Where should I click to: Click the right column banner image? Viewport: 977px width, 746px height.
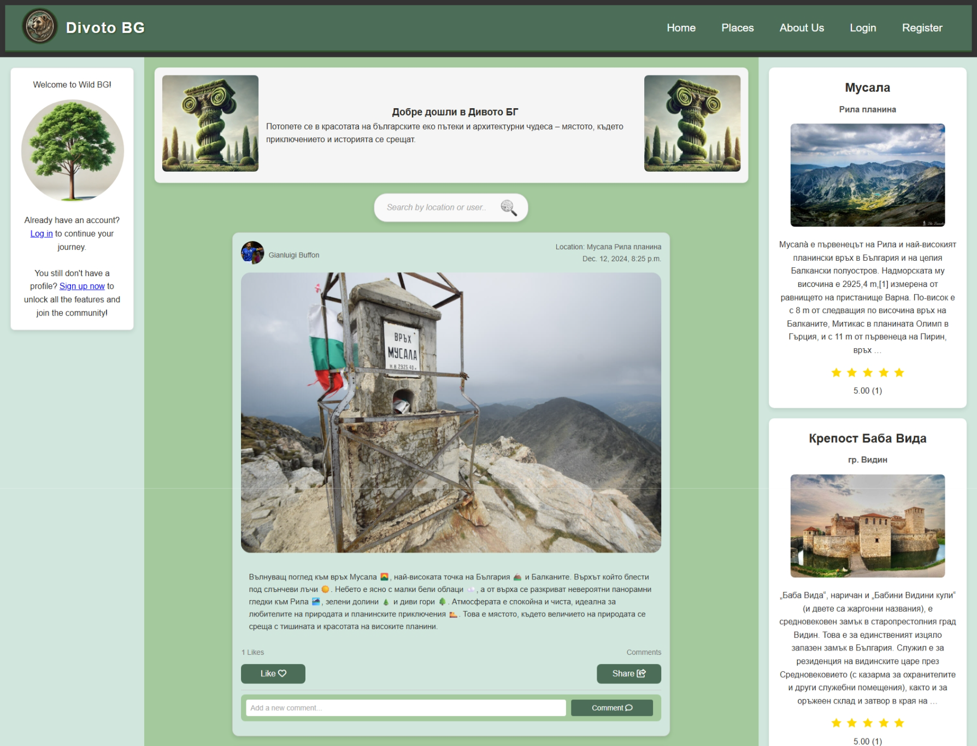coord(692,124)
